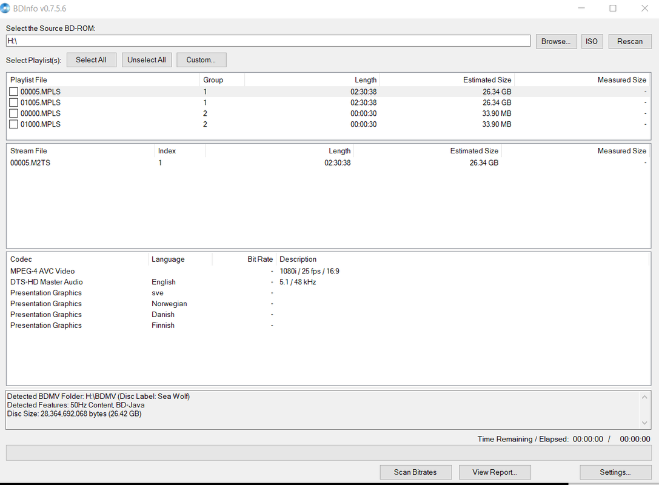
Task: Check the 01005.MPLS playlist checkbox
Action: 13,102
